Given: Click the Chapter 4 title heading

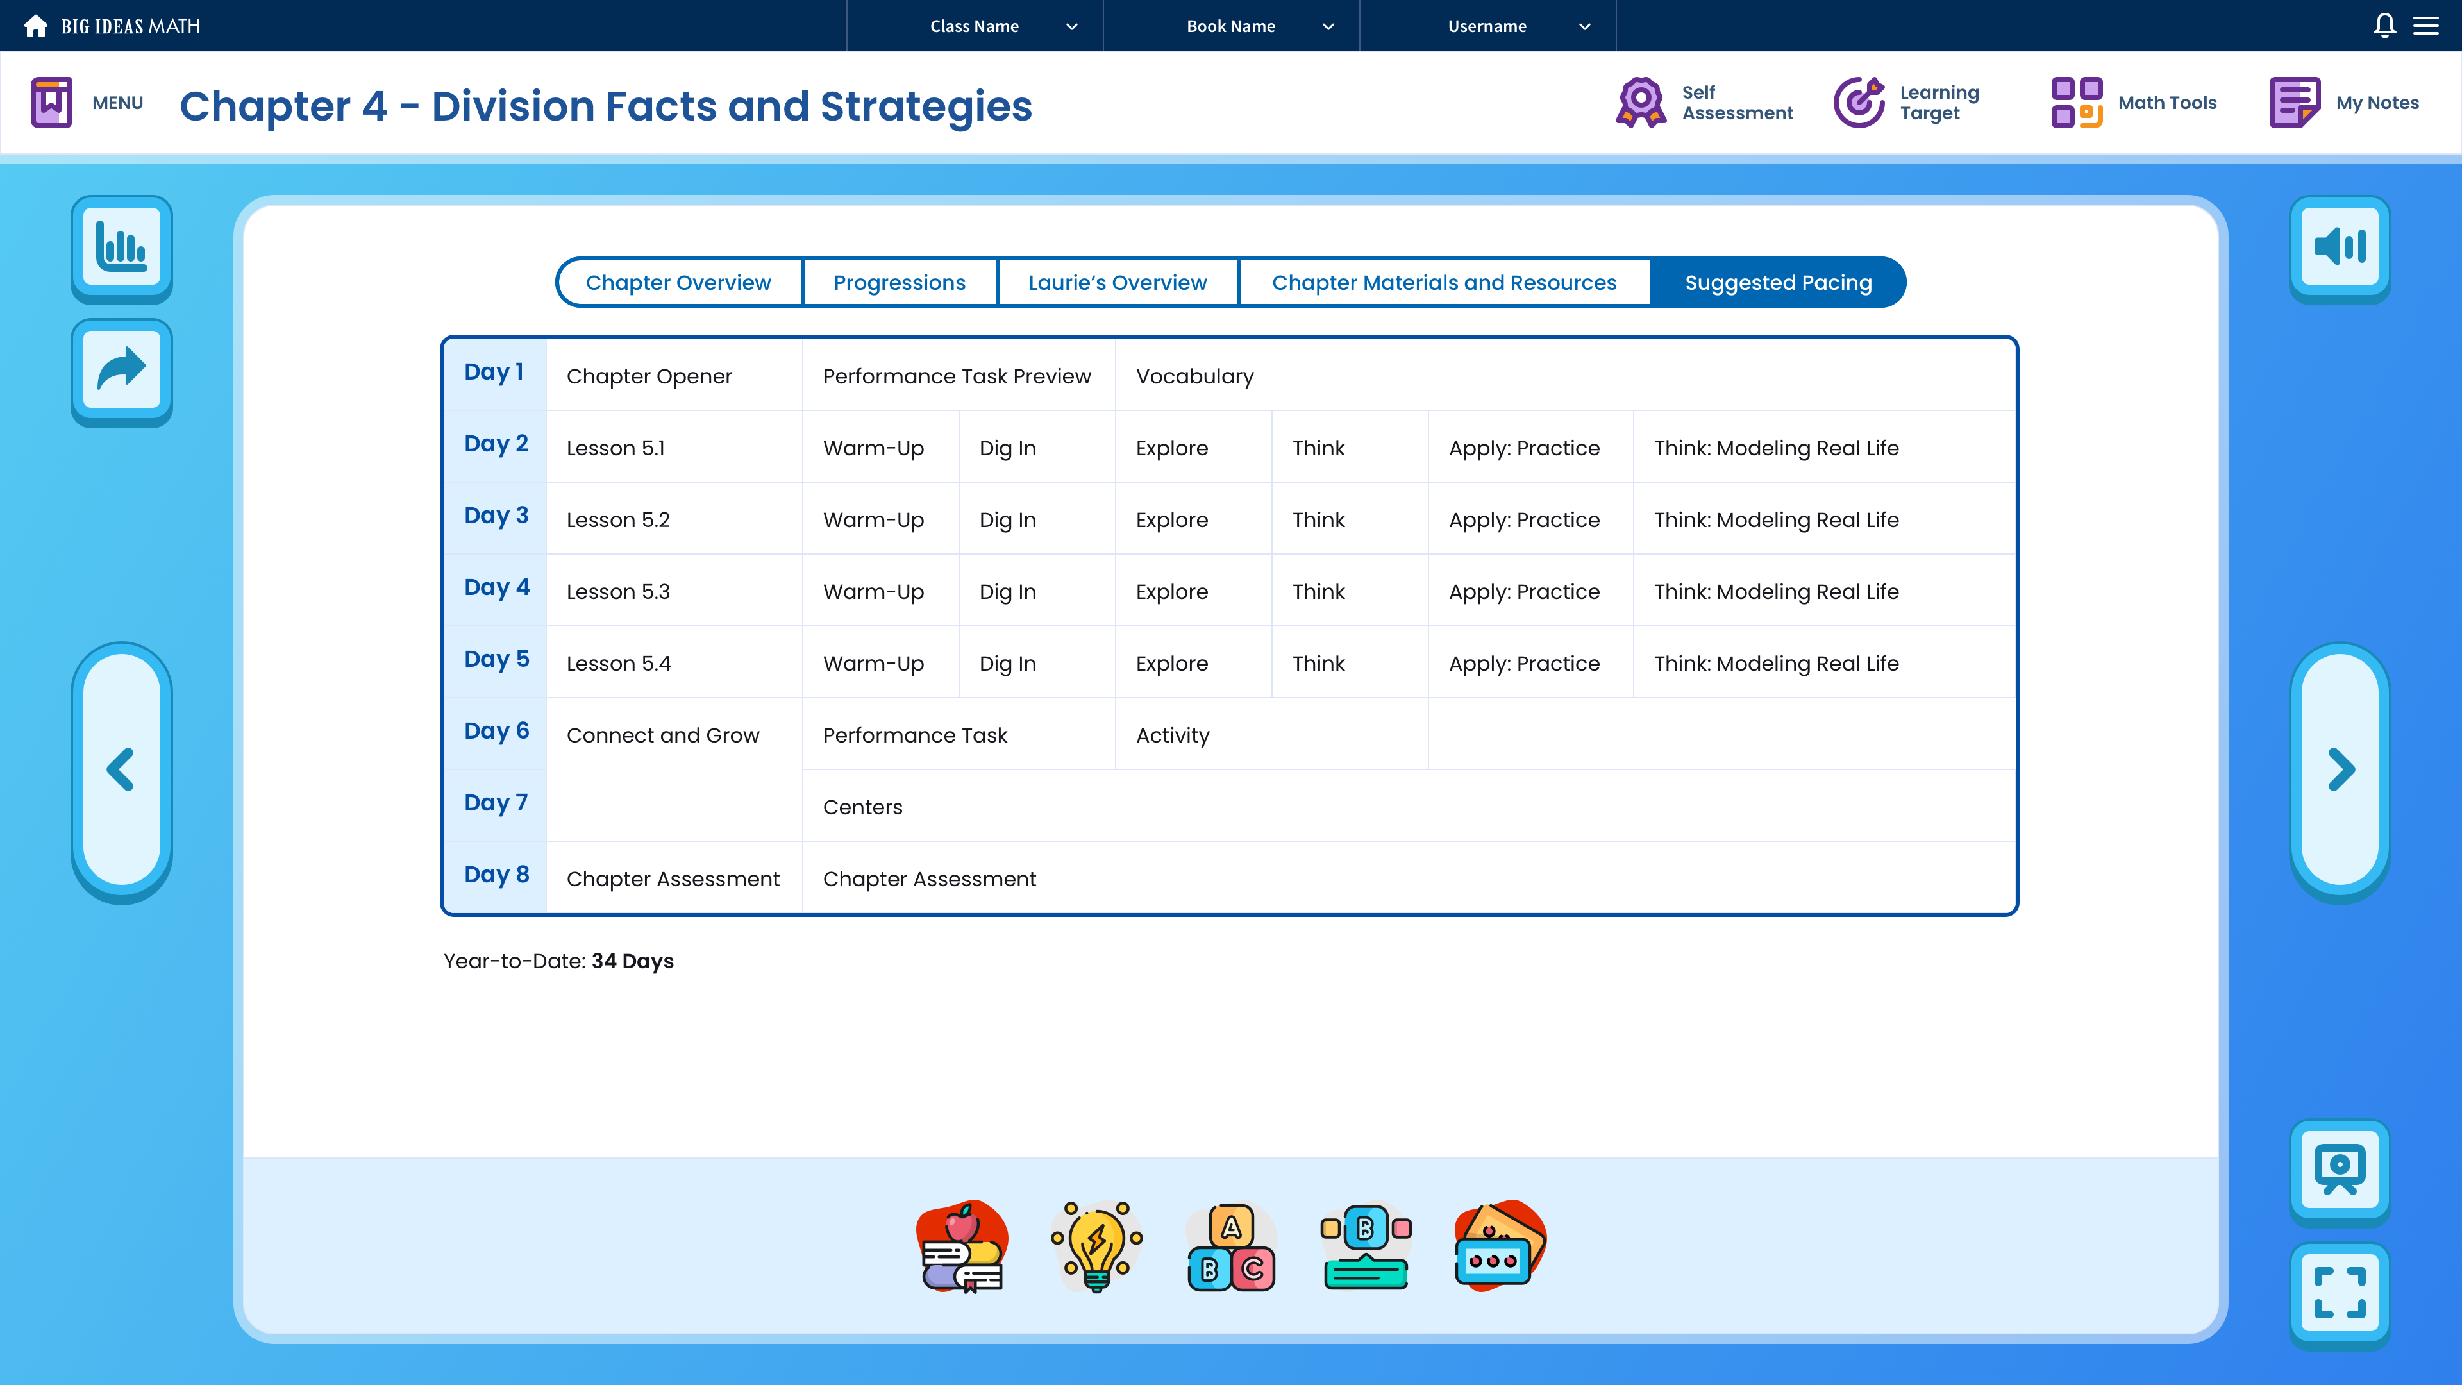Looking at the screenshot, I should (x=606, y=106).
